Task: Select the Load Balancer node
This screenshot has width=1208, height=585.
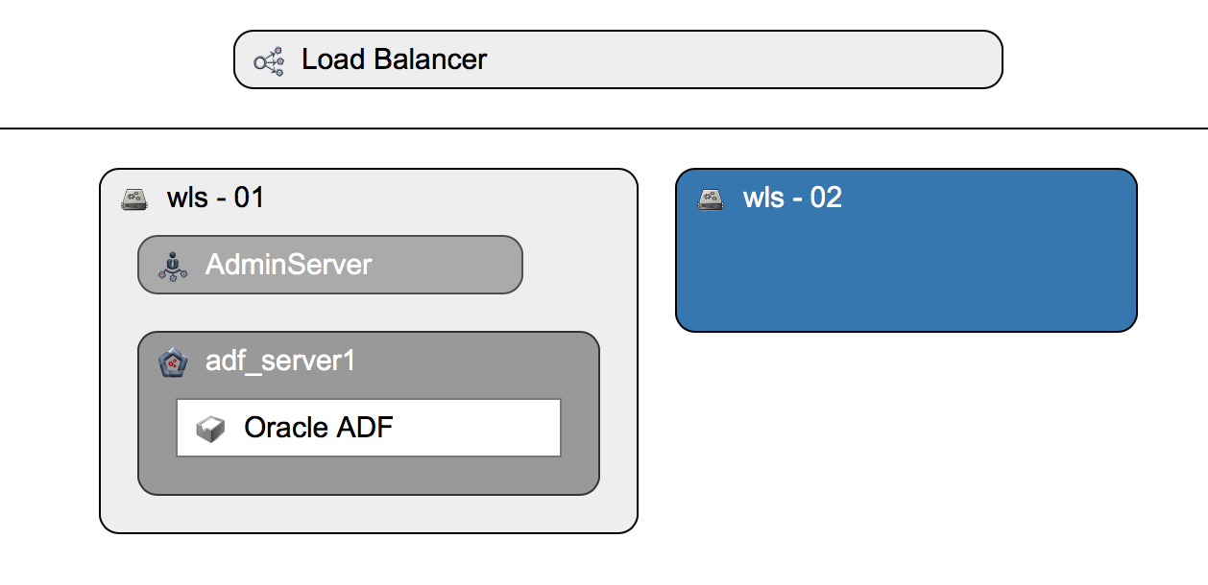Action: tap(618, 59)
